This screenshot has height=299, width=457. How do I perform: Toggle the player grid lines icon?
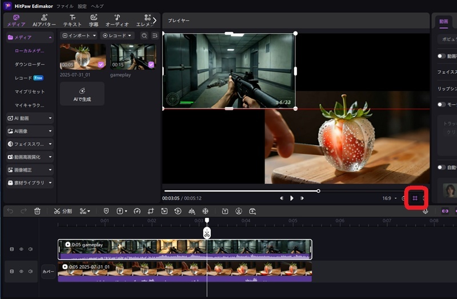pos(415,198)
